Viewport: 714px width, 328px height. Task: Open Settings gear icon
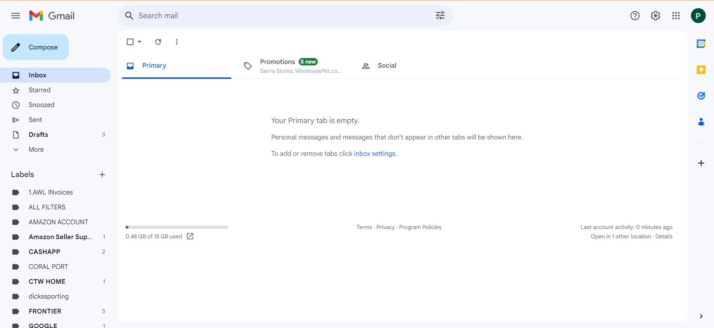[x=656, y=16]
